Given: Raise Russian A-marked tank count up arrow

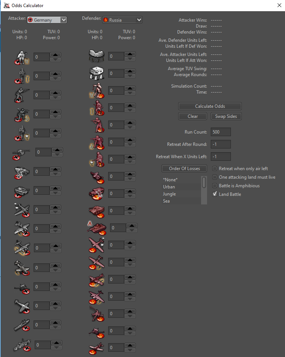Looking at the screenshot, I should click(x=132, y=226).
